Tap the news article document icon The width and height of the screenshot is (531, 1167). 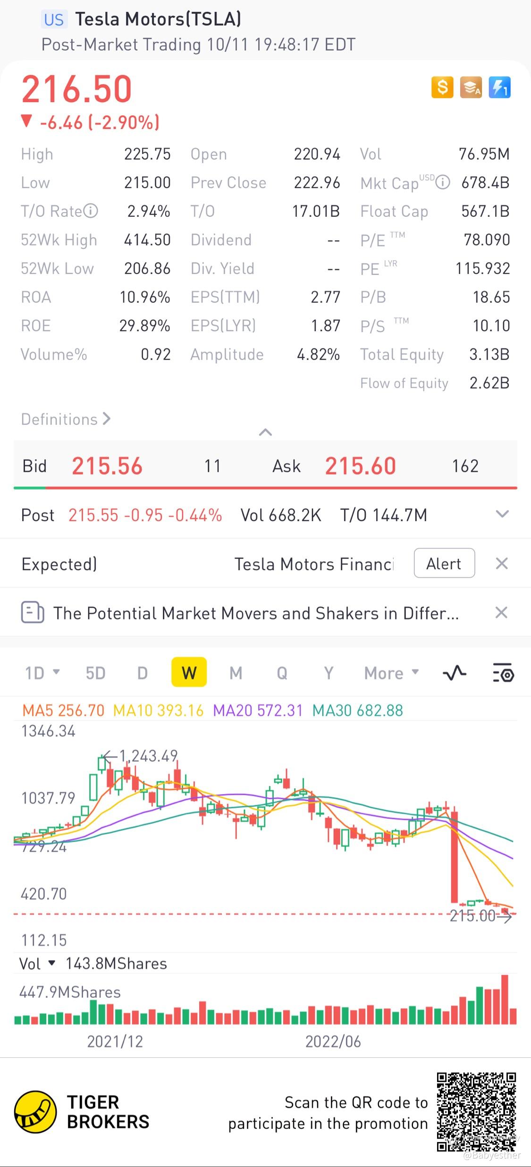point(33,612)
